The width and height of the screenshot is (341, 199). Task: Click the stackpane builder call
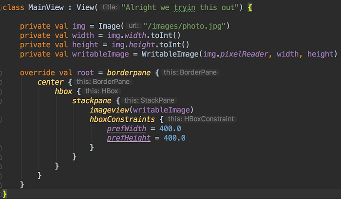click(x=92, y=101)
